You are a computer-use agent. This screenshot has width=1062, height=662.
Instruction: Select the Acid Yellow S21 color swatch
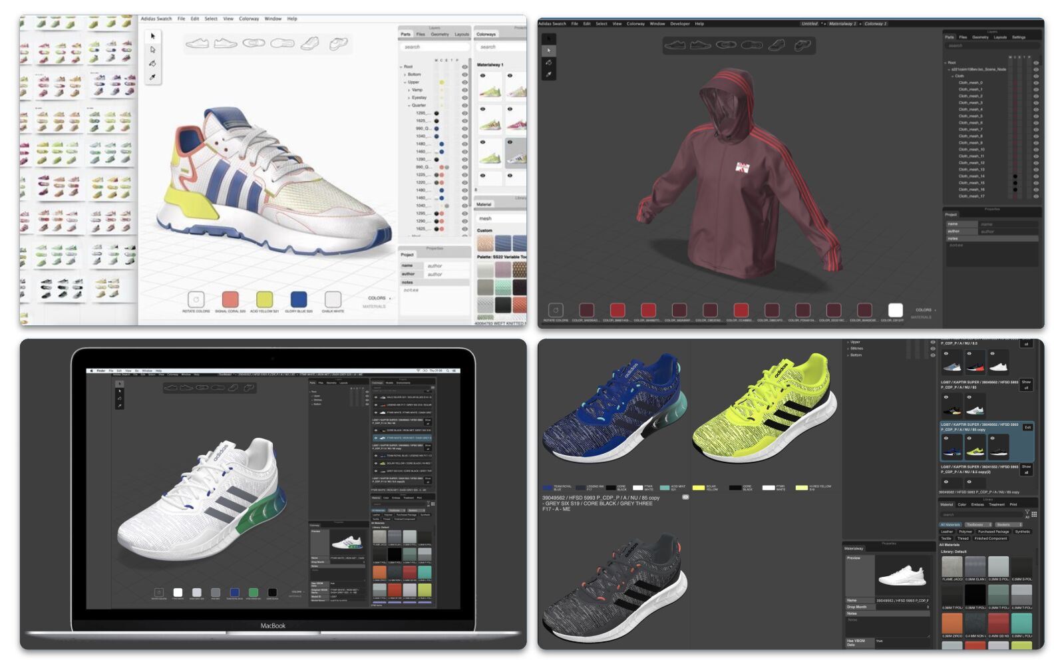point(264,299)
